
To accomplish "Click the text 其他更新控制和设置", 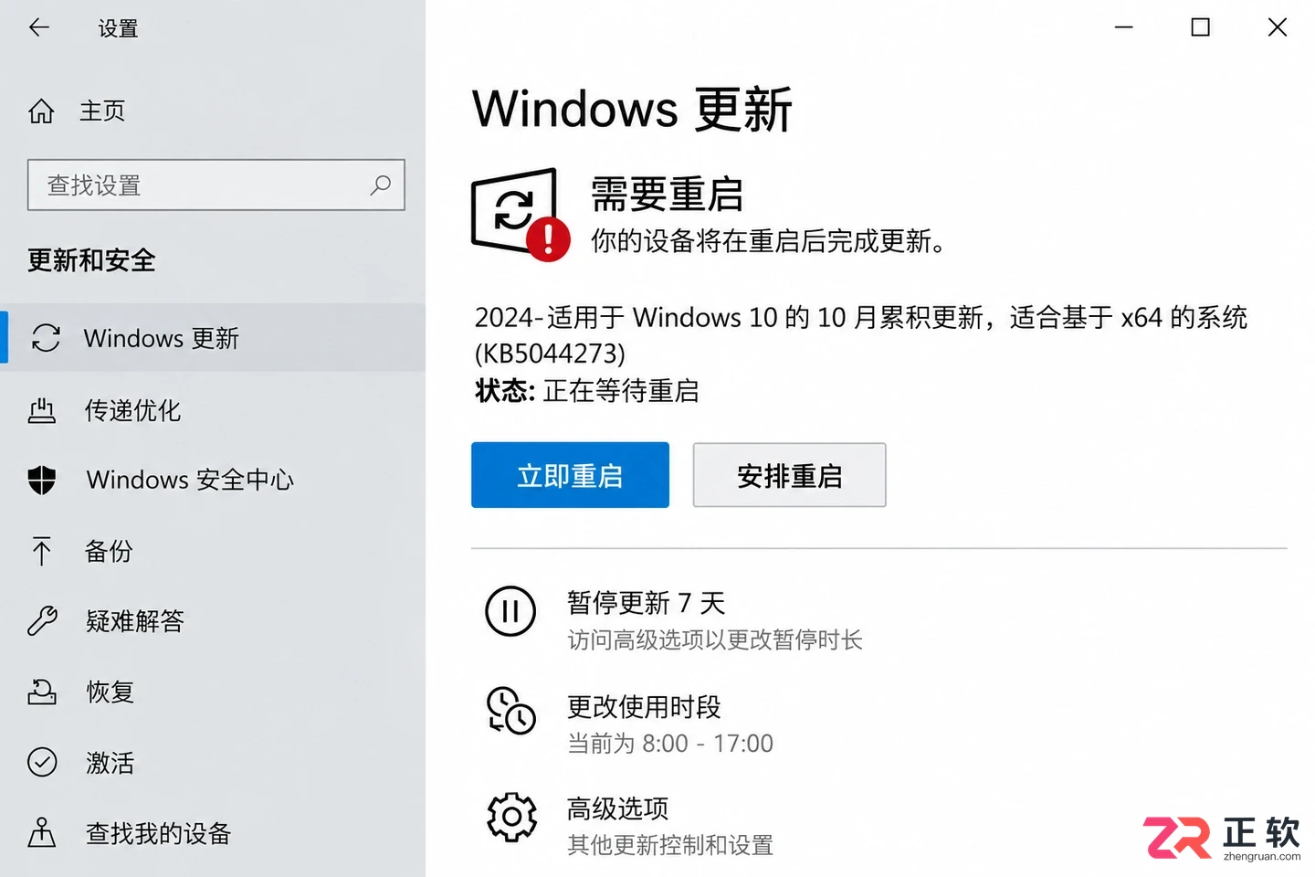I will point(670,845).
